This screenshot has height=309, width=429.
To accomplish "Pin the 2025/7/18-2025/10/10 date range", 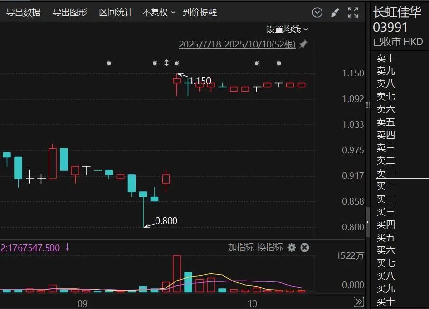I will 303,44.
